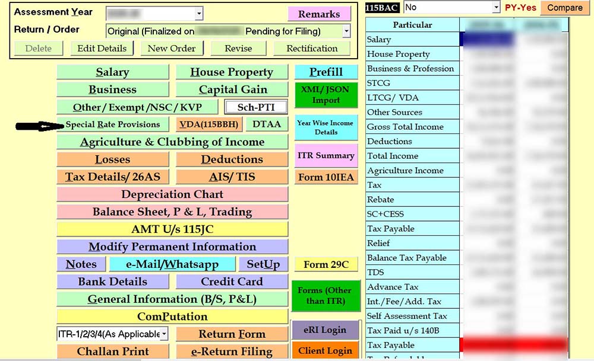
Task: Click the Compare button
Action: 564,8
